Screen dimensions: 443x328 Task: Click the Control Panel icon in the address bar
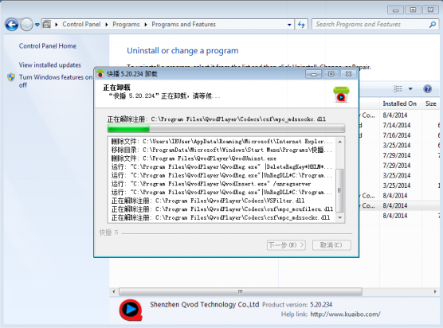(47, 25)
